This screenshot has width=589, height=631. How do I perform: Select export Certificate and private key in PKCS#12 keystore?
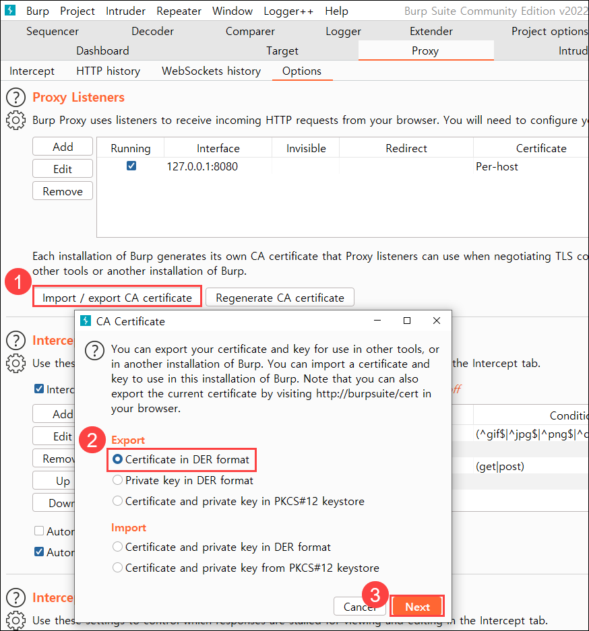(239, 502)
